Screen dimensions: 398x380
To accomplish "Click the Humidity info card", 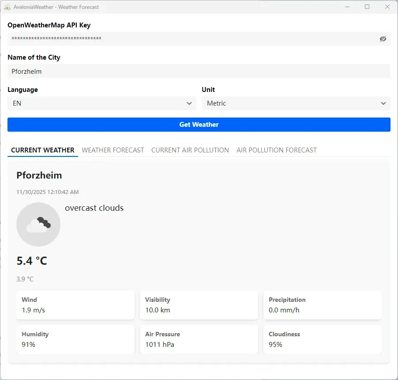I will (x=75, y=339).
